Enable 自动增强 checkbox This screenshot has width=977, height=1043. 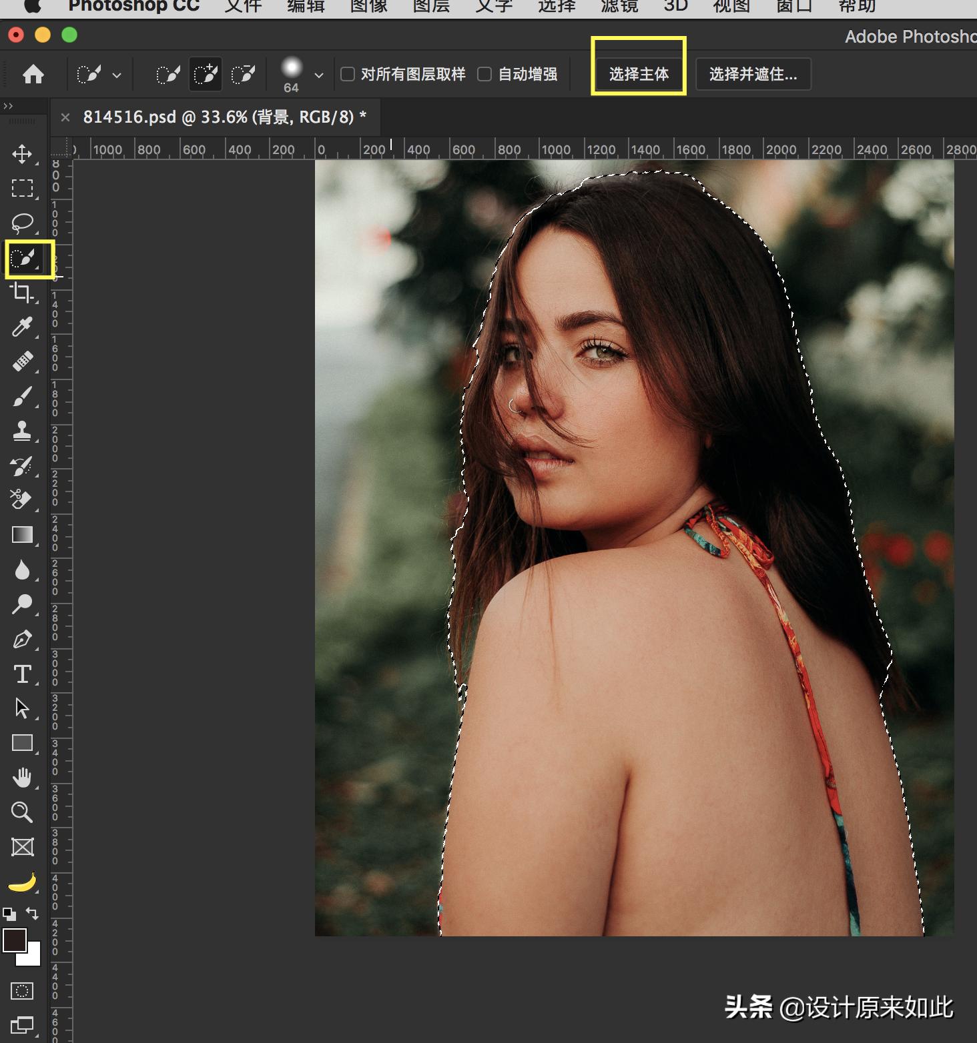point(484,74)
